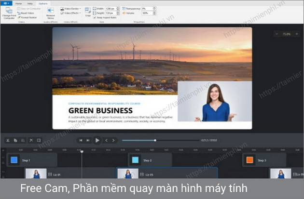This screenshot has width=304, height=199.
Task: Click the cut scissors icon in timeline toolbar
Action: coord(8,140)
